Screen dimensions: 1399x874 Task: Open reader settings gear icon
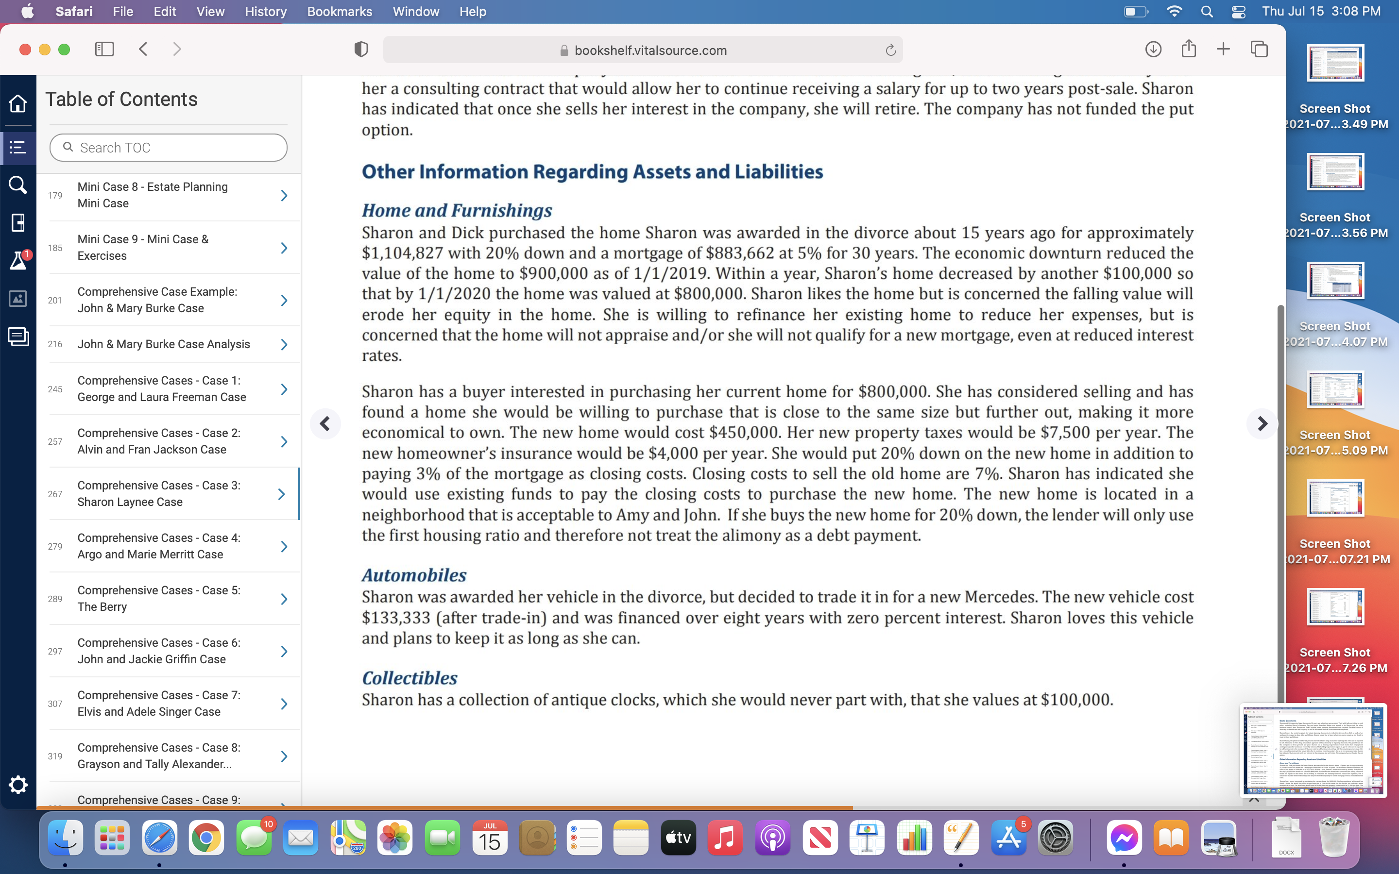[18, 784]
